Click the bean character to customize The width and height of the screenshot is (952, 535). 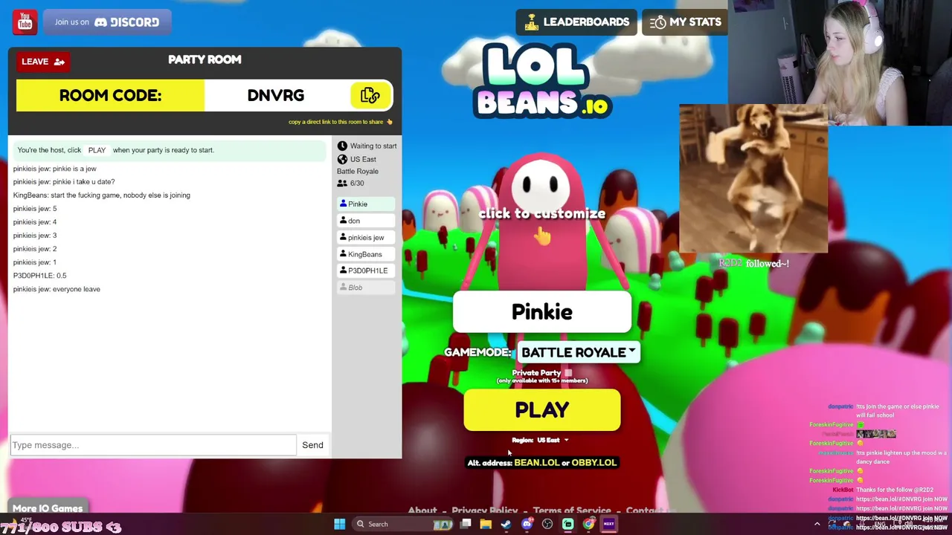(541, 223)
